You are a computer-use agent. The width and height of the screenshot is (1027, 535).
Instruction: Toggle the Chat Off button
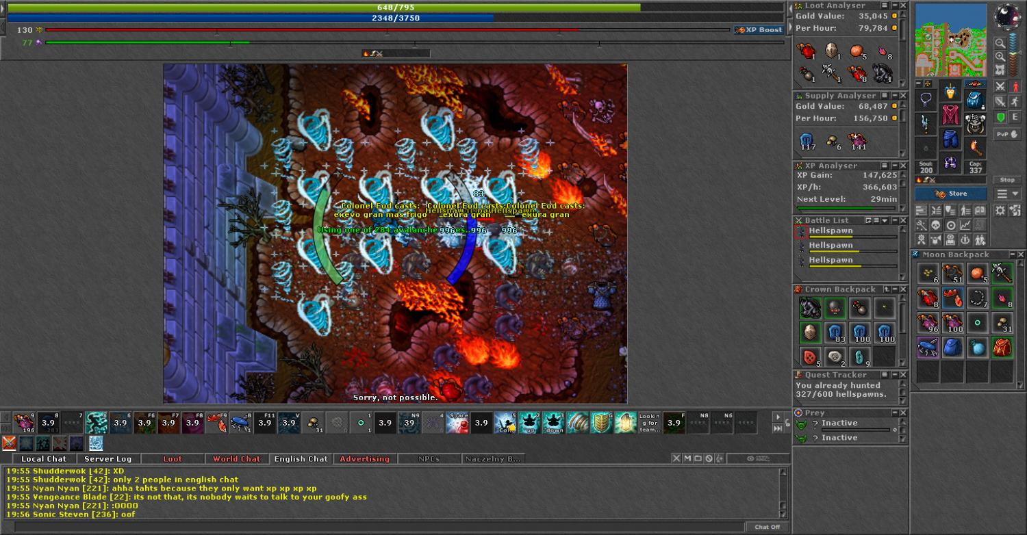[767, 527]
